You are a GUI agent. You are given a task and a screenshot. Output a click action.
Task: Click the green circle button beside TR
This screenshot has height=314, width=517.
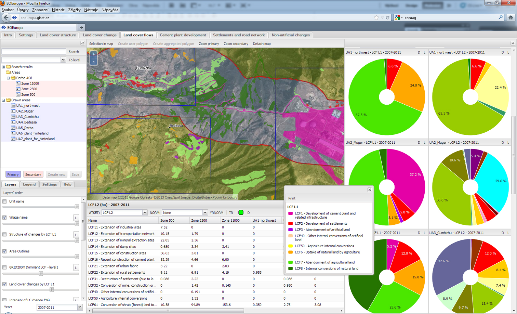click(241, 213)
